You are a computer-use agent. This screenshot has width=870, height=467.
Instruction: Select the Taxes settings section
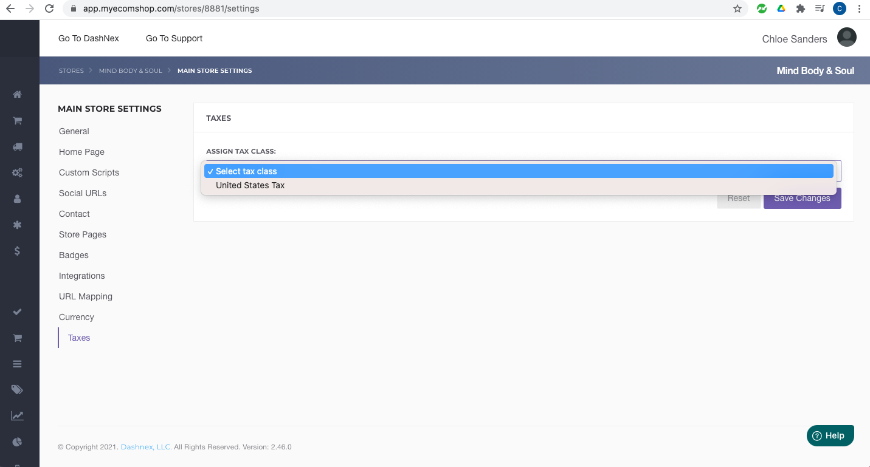coord(79,338)
